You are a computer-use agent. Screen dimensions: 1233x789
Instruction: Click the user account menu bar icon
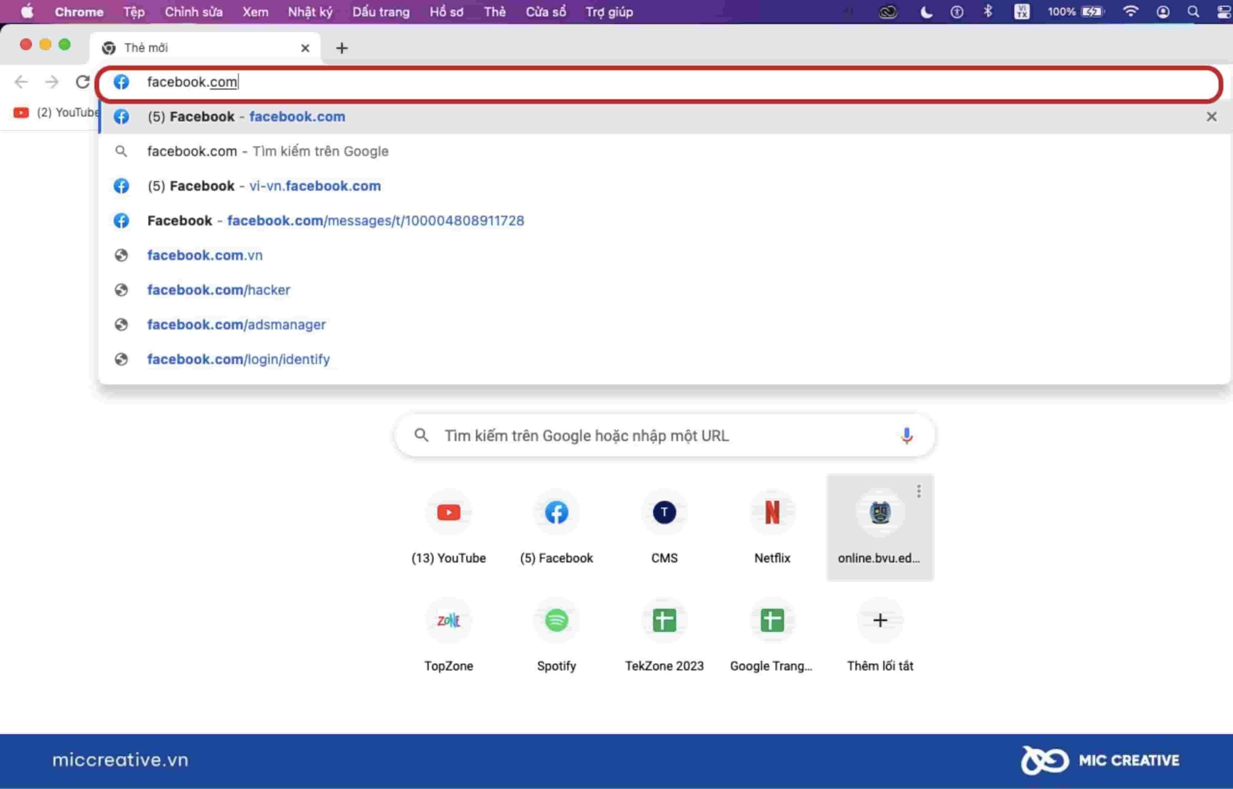(x=1163, y=12)
